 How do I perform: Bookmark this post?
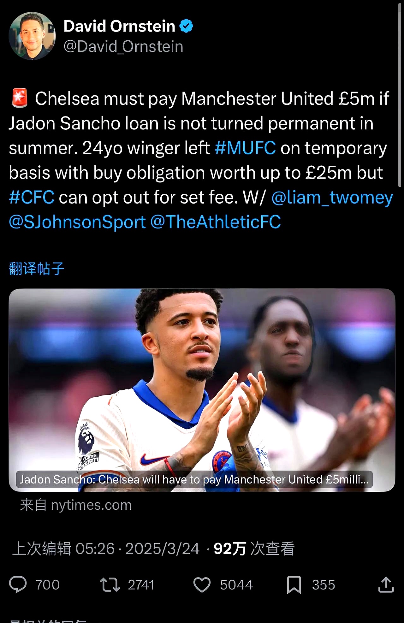294,585
